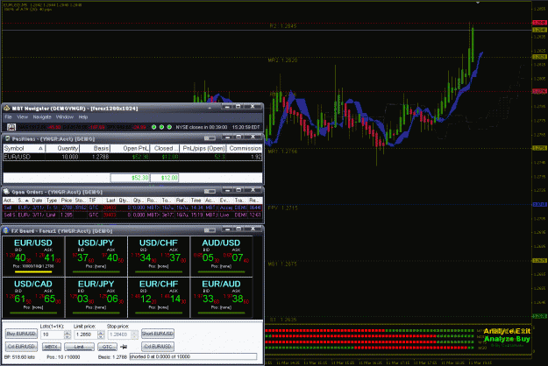Select the EUR/AUD tile on the FX Board

pos(221,298)
